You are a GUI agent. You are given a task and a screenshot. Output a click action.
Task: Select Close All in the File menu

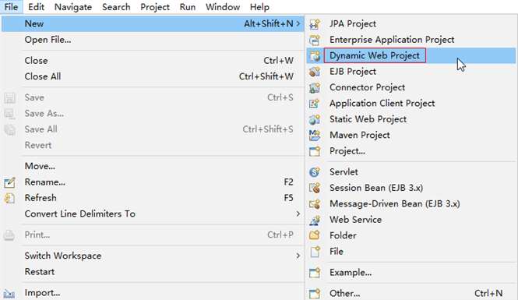click(153, 76)
